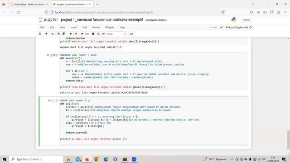Click the Logout button
The width and height of the screenshot is (290, 163).
point(246,20)
